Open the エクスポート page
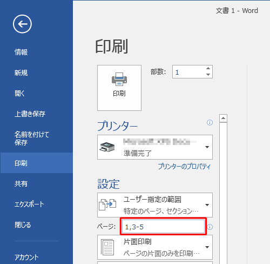The width and height of the screenshot is (270, 264). (29, 204)
